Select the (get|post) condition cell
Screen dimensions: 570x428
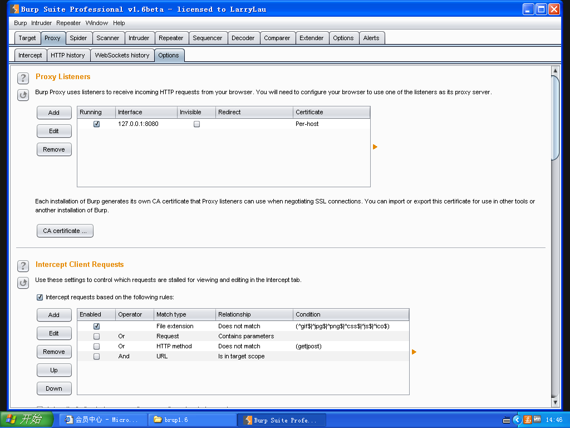(x=308, y=346)
